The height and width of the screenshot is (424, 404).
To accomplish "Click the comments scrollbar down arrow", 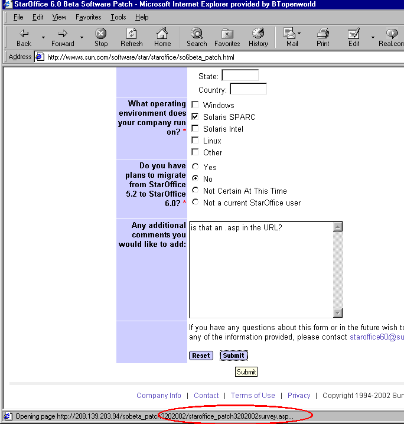I will click(x=338, y=313).
